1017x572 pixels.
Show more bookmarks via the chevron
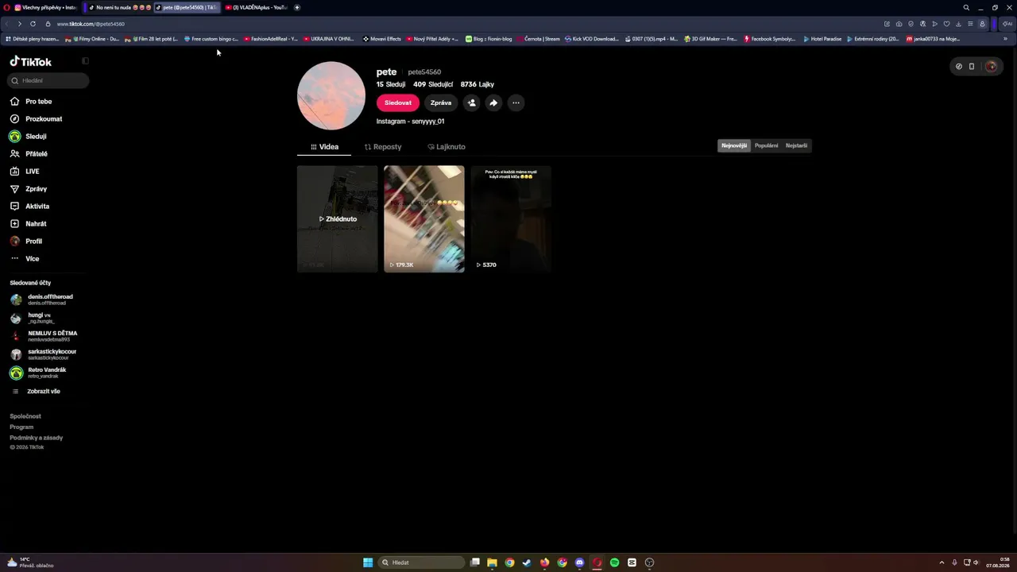[1005, 39]
